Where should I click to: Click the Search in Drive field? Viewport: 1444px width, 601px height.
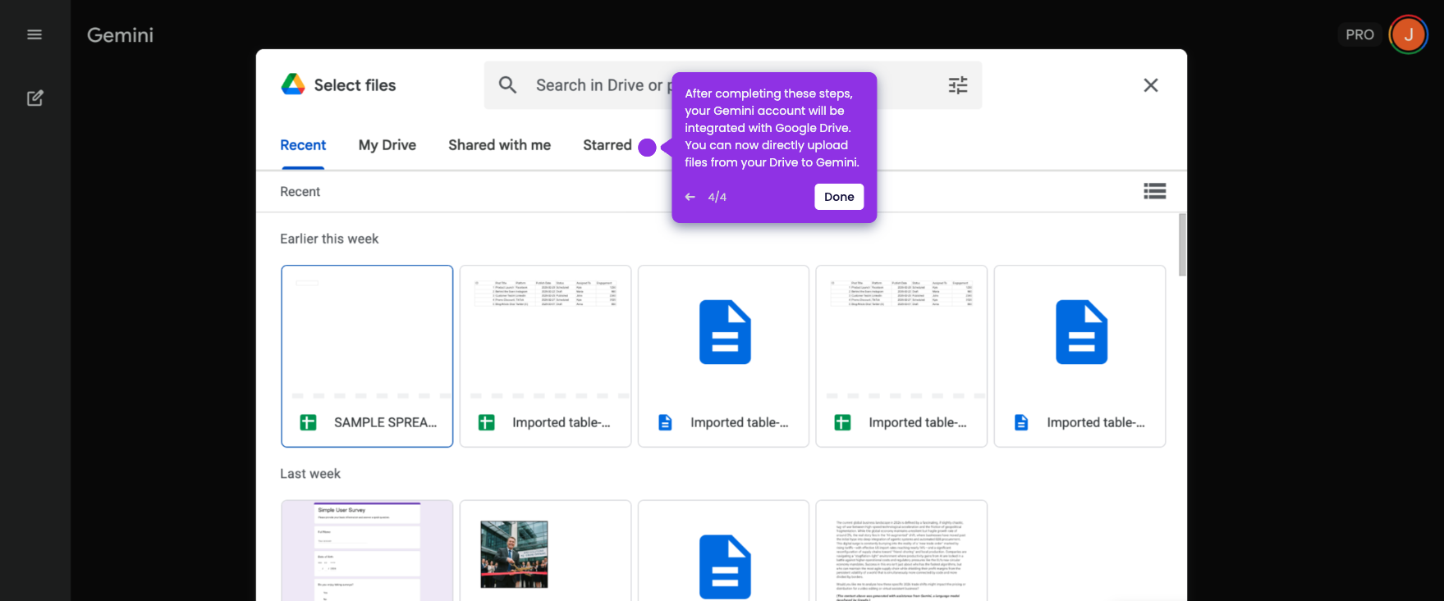click(733, 85)
